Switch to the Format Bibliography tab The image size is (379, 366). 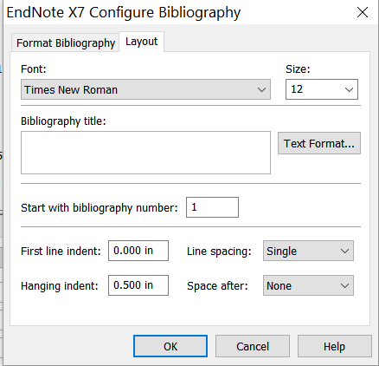(x=66, y=42)
